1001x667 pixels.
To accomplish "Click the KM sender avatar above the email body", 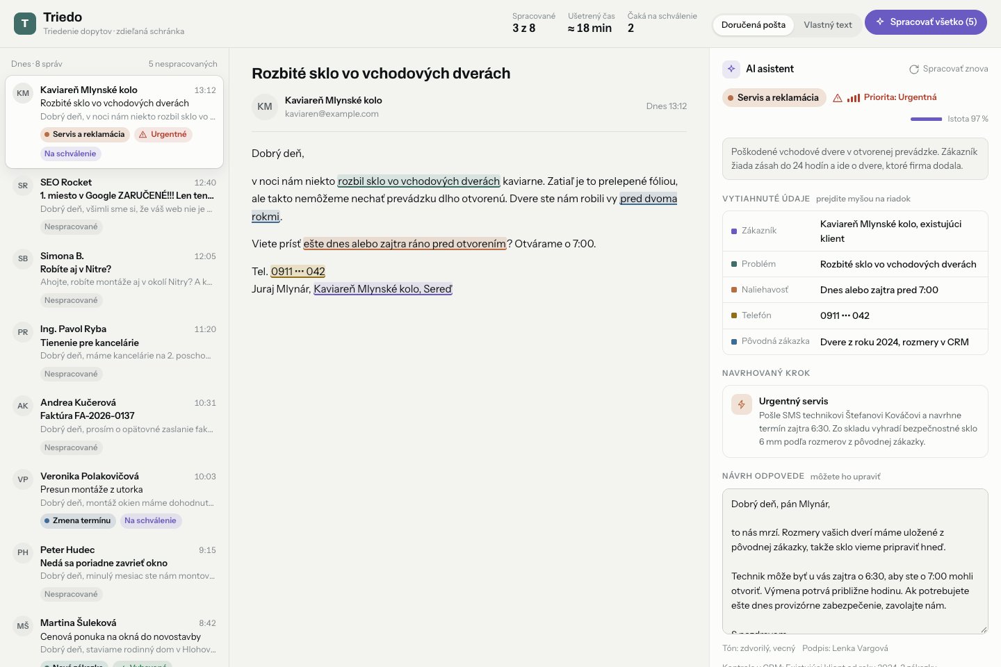I will [265, 107].
